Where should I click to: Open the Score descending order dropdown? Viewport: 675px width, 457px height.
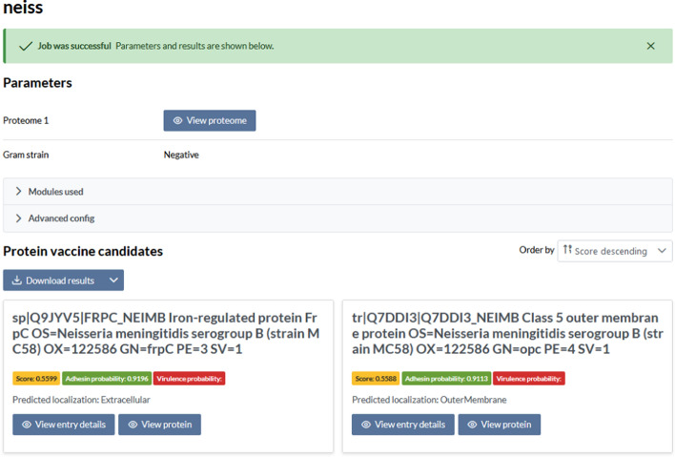614,251
